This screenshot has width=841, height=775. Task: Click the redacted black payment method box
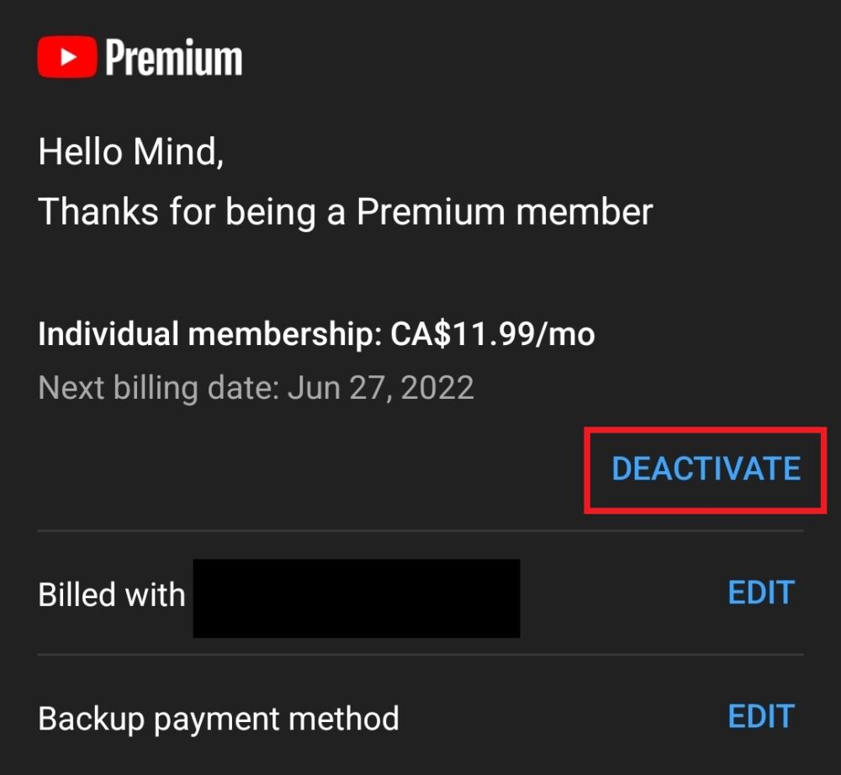[356, 598]
